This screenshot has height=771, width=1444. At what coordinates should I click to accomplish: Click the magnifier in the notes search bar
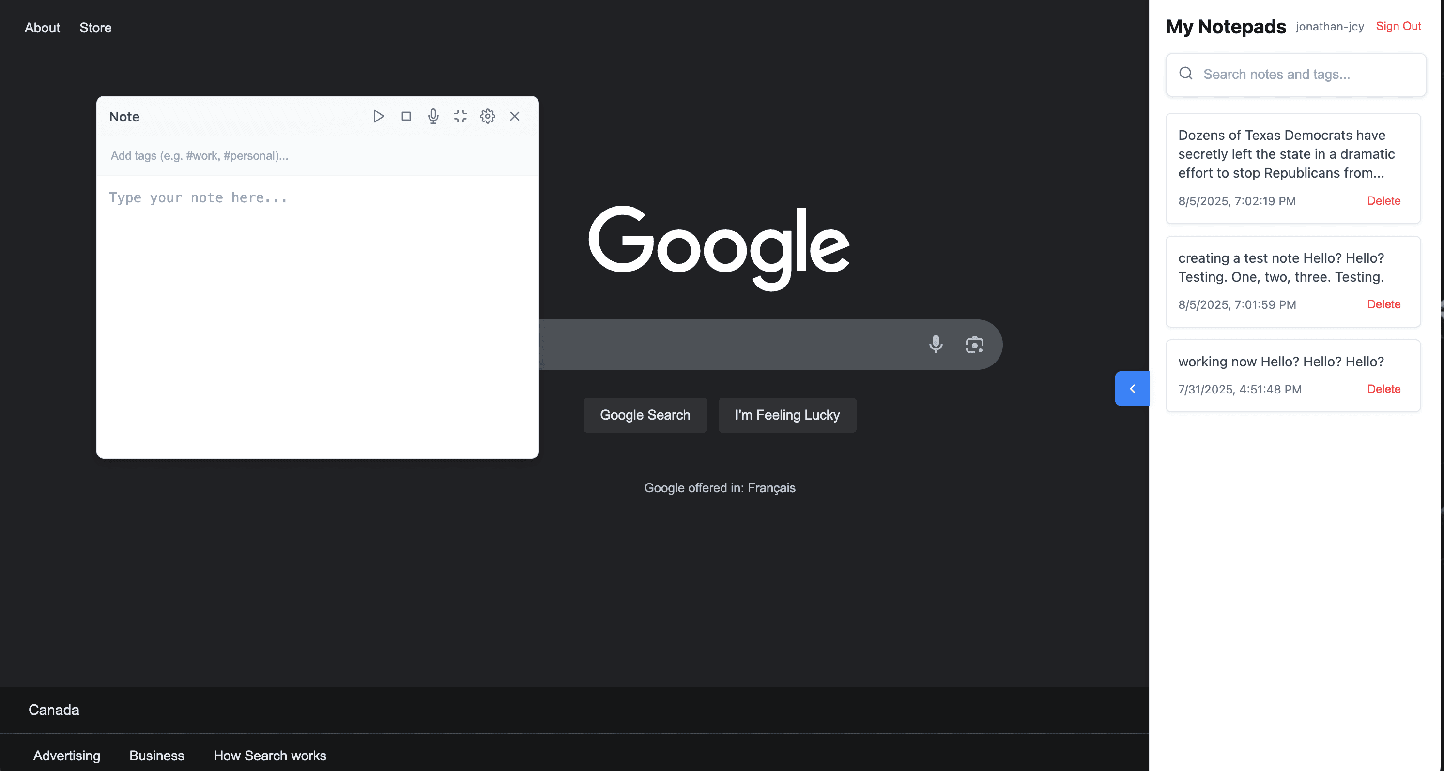coord(1185,74)
